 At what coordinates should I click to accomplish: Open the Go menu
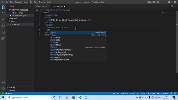click(x=31, y=2)
